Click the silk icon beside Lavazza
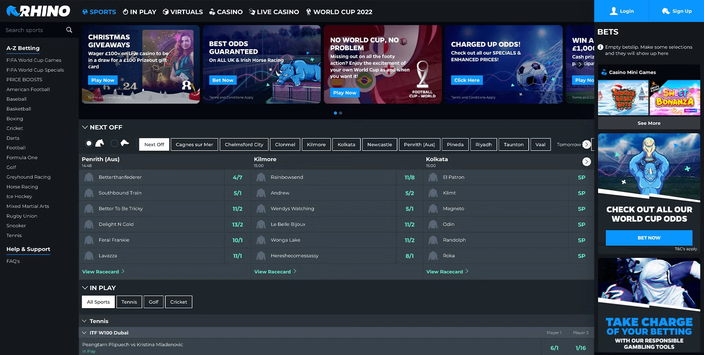704x355 pixels. (x=89, y=256)
